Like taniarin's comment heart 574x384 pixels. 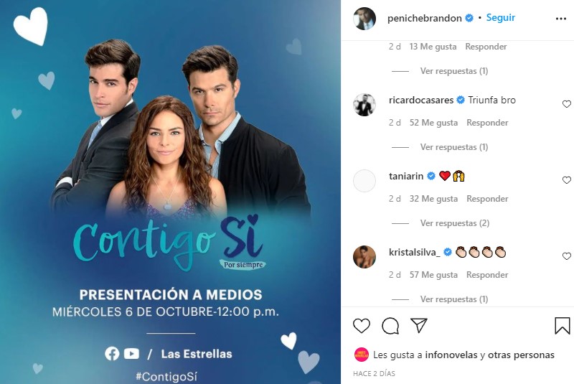click(567, 180)
